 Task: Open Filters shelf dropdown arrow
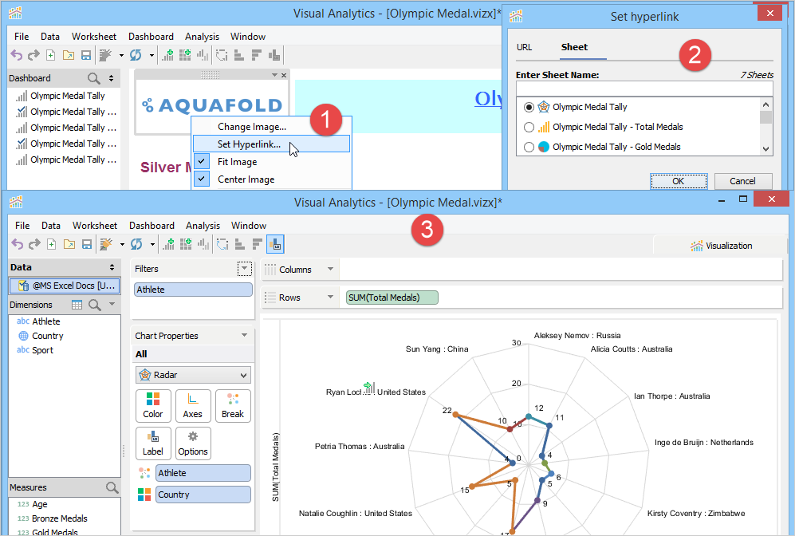244,269
